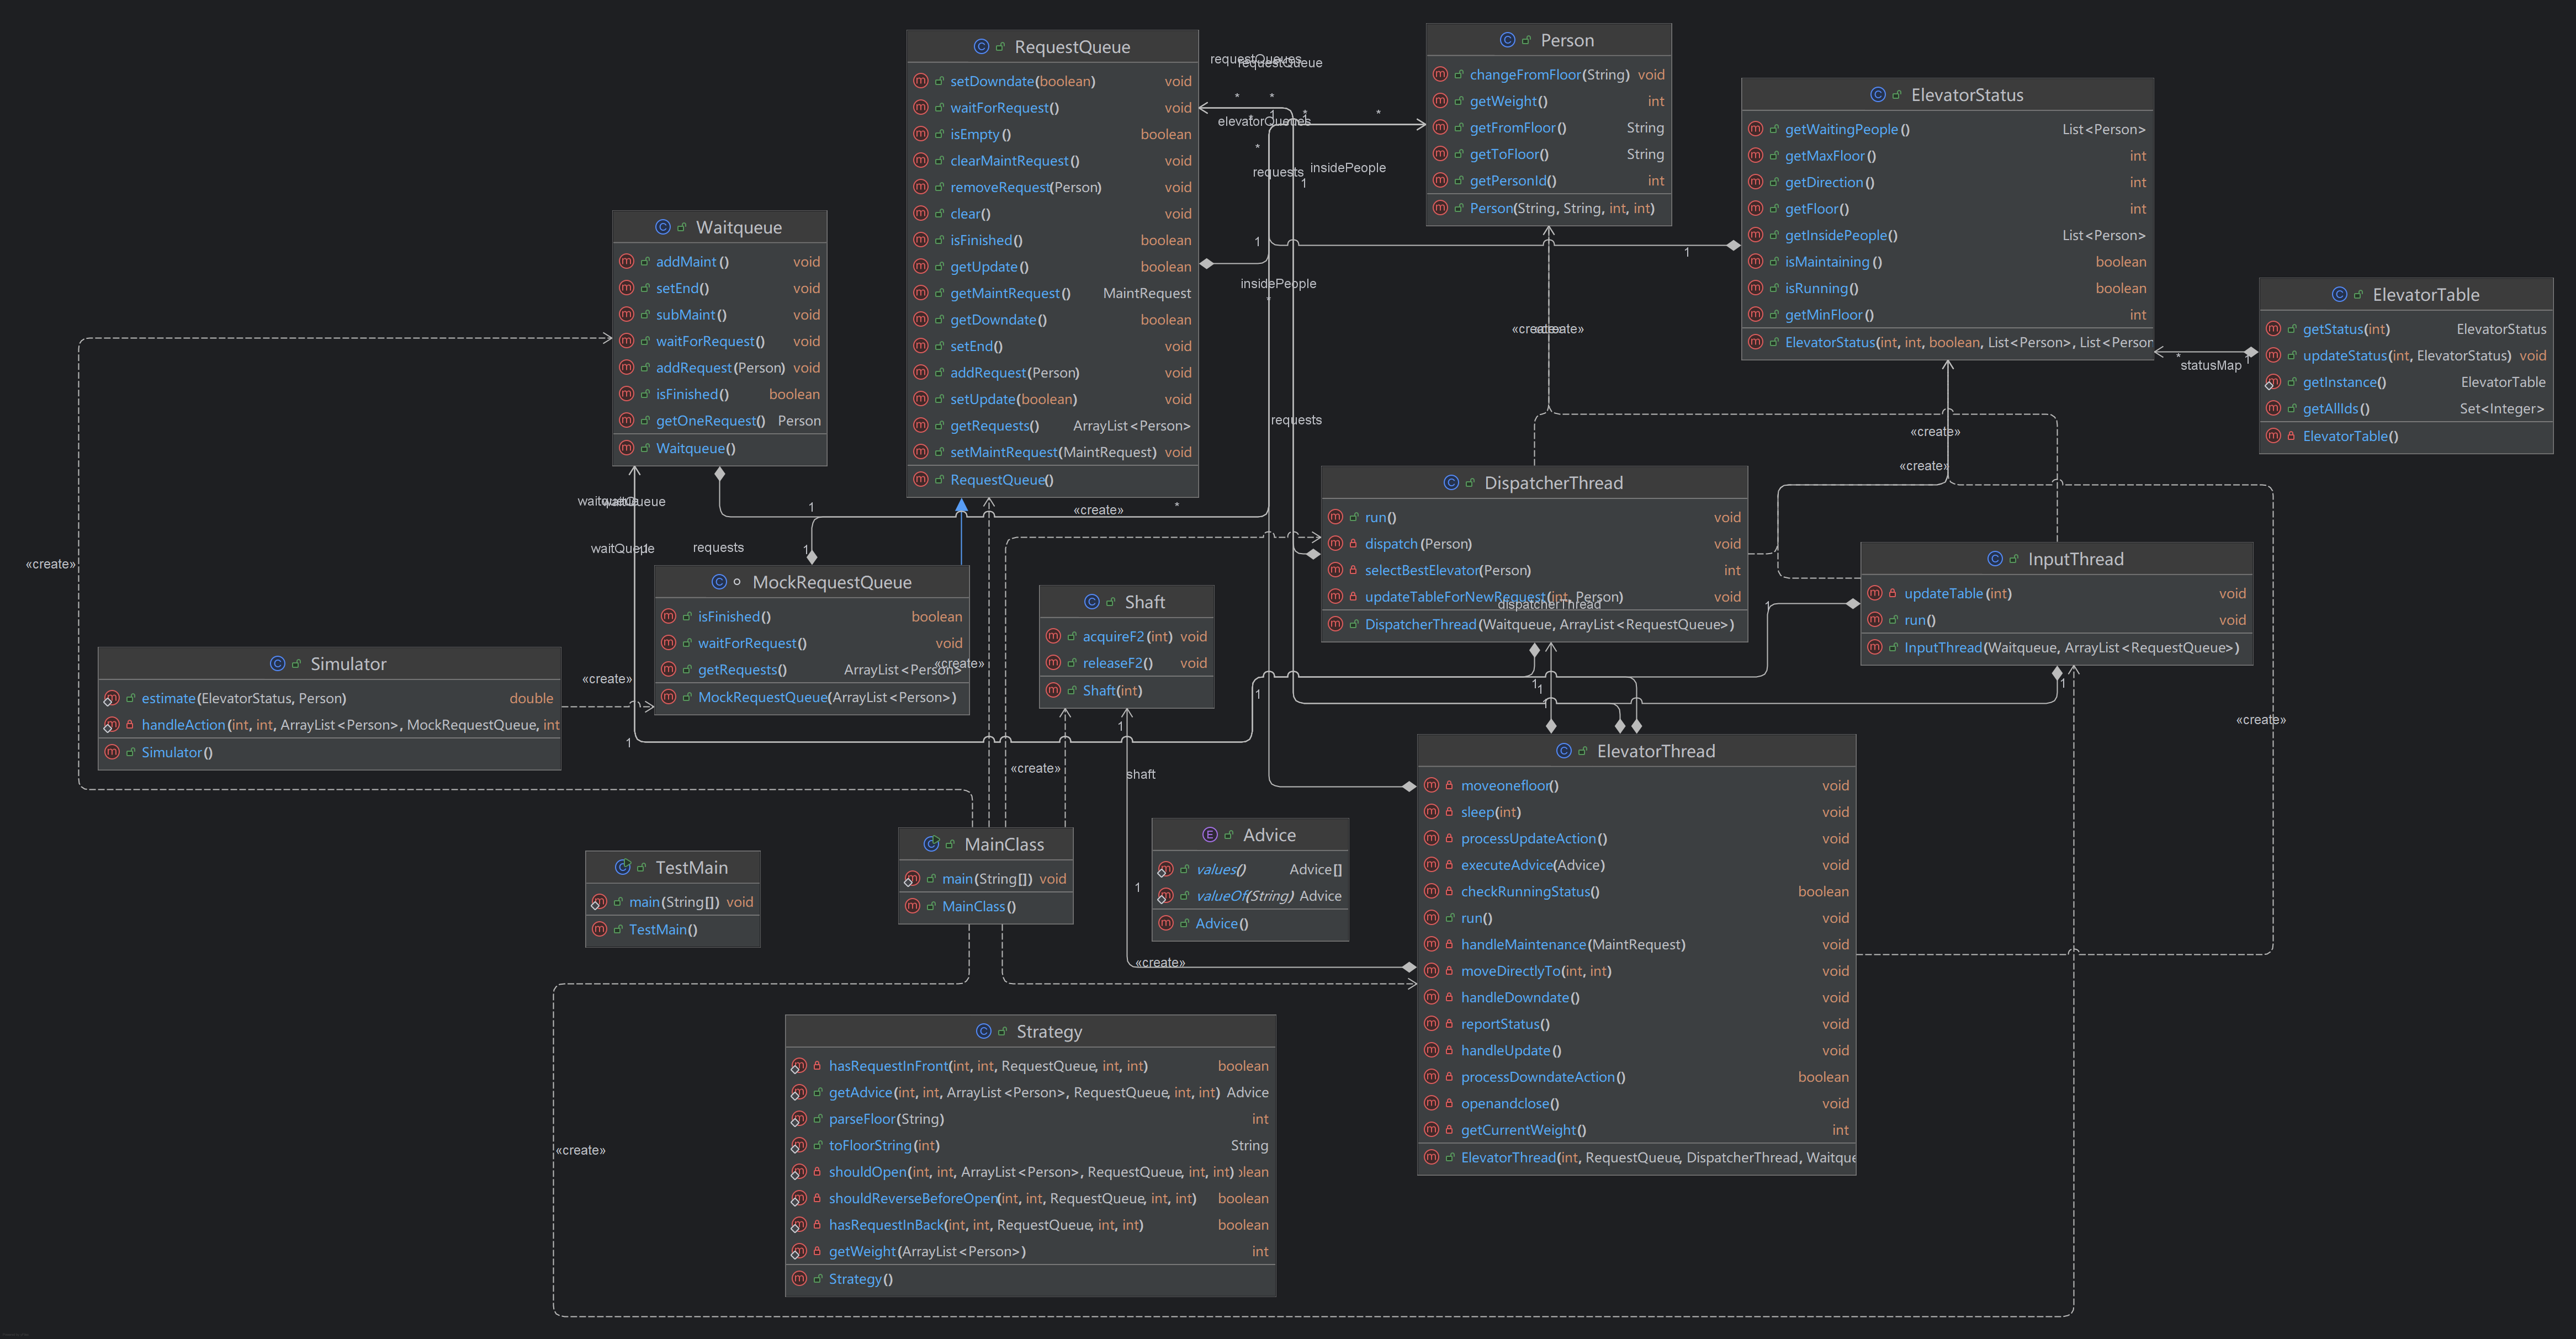Click the class icon beside ElevatorTable title
The image size is (2576, 1339).
click(2339, 294)
